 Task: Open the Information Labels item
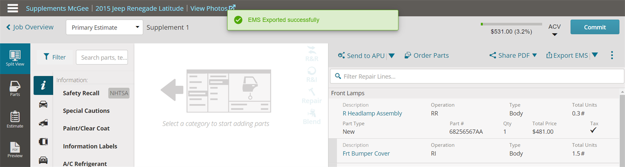pyautogui.click(x=90, y=146)
